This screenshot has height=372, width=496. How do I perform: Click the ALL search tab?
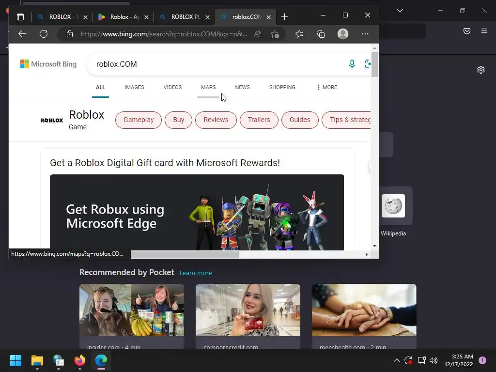(x=100, y=87)
